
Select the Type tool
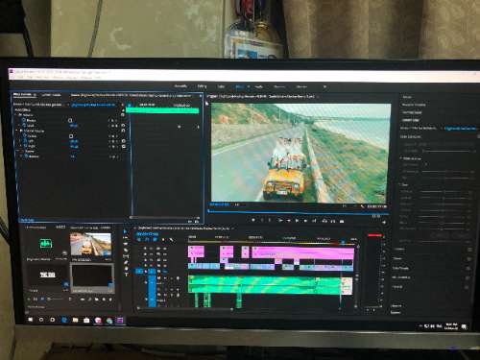[127, 275]
